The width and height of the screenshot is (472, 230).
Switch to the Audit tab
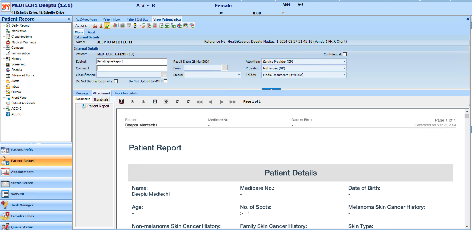(91, 32)
